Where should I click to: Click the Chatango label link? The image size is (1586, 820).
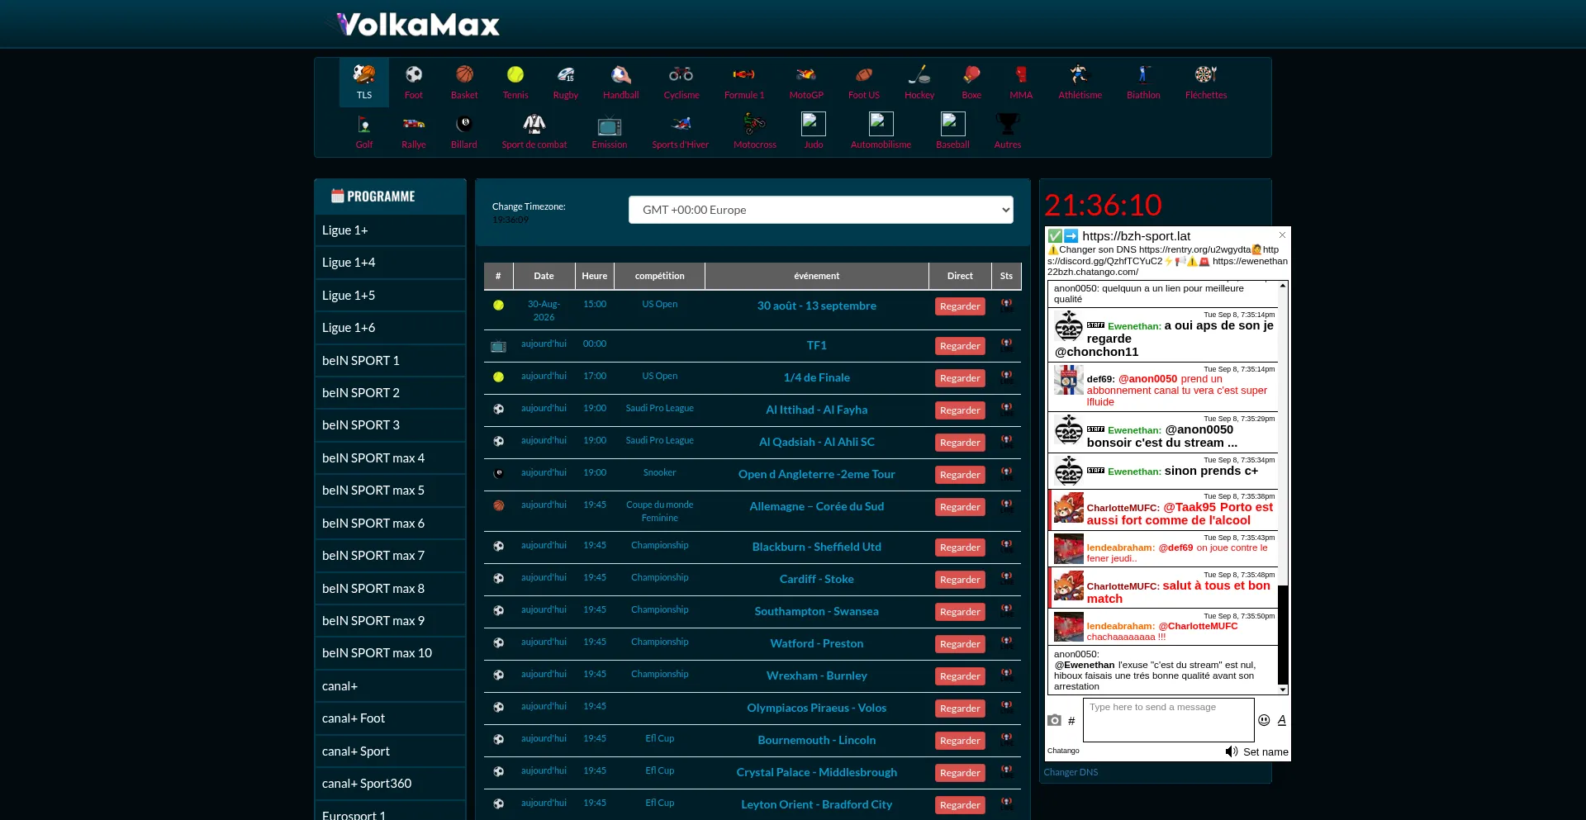click(1063, 751)
